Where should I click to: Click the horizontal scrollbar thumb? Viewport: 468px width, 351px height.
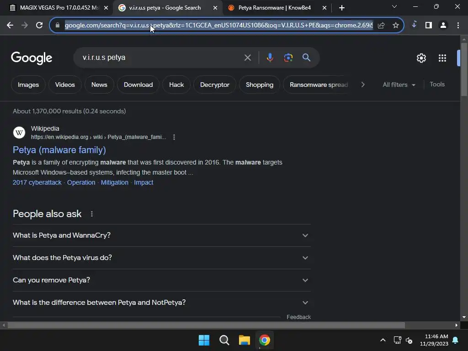(206, 325)
